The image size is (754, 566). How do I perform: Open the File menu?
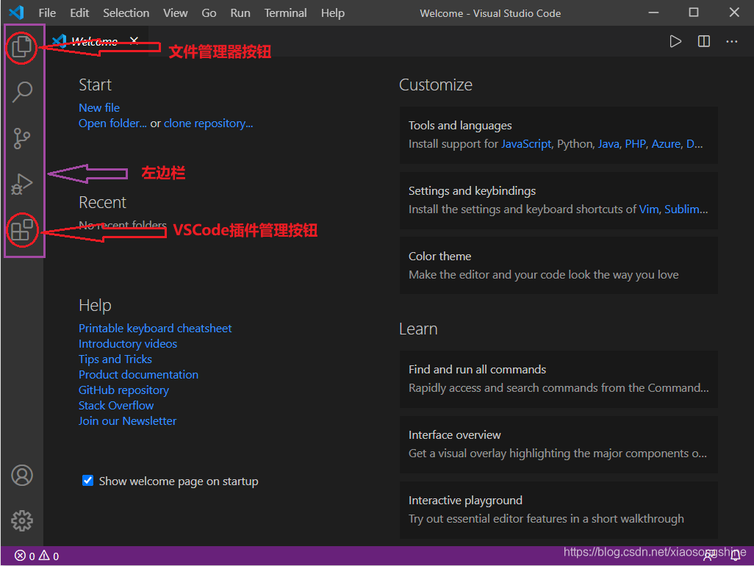tap(47, 13)
